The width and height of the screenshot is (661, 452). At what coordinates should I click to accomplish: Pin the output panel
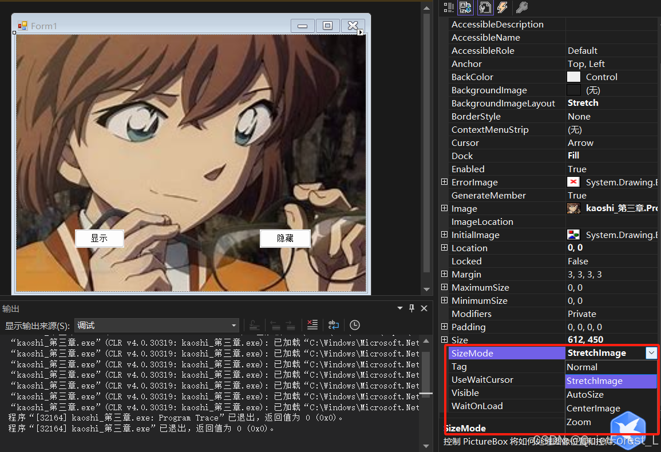[412, 308]
